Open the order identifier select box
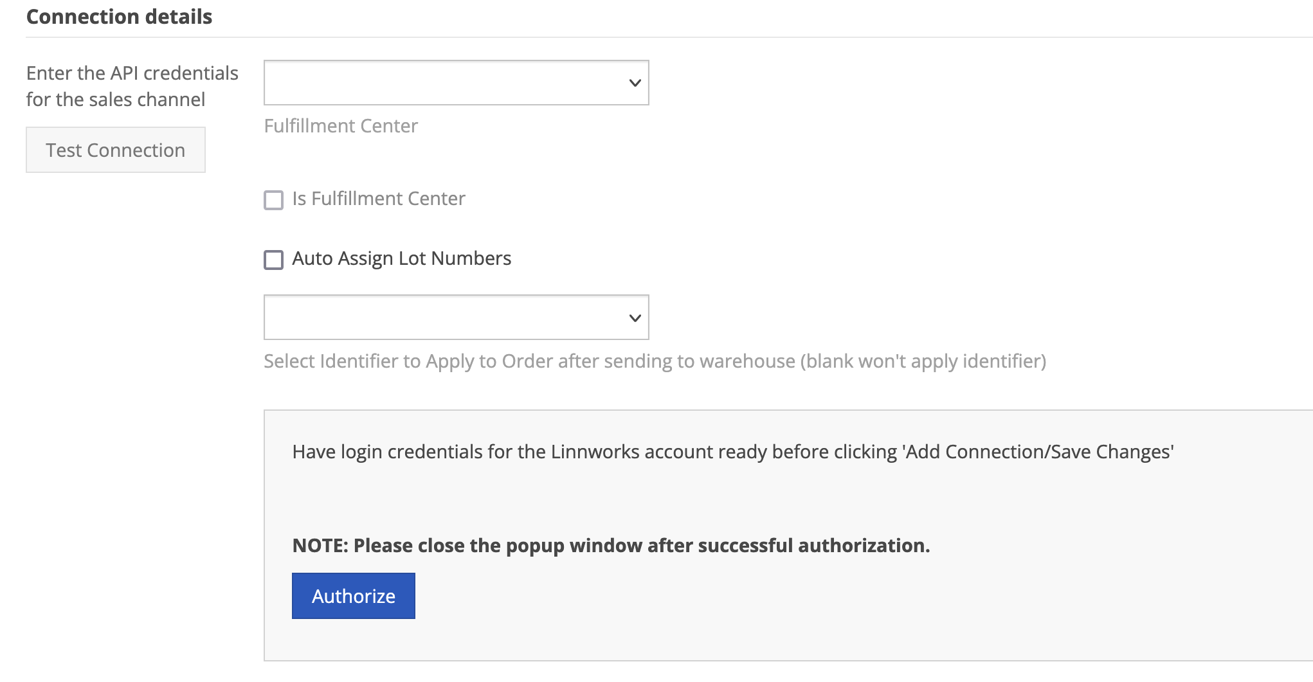This screenshot has height=682, width=1313. click(x=456, y=318)
